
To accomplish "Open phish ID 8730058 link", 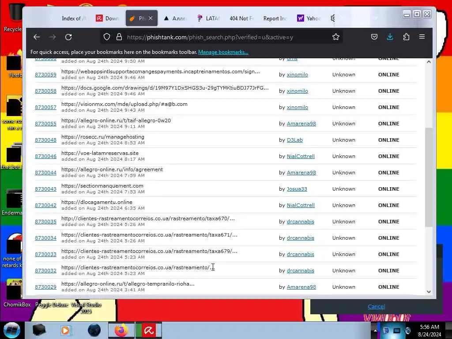I will click(45, 91).
